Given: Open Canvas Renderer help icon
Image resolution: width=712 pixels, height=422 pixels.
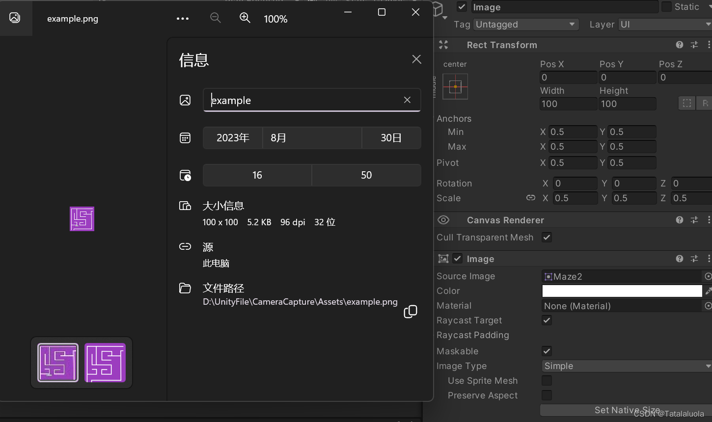Looking at the screenshot, I should point(680,220).
